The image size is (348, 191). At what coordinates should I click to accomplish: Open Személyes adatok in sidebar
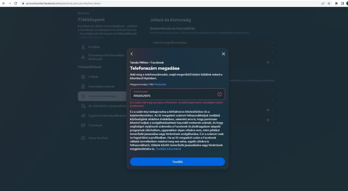(x=102, y=87)
